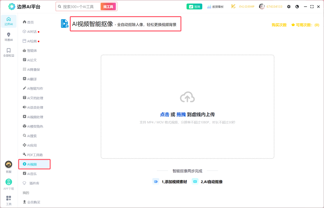Open the 工具 grid icon
This screenshot has width=324, height=208.
click(x=8, y=198)
